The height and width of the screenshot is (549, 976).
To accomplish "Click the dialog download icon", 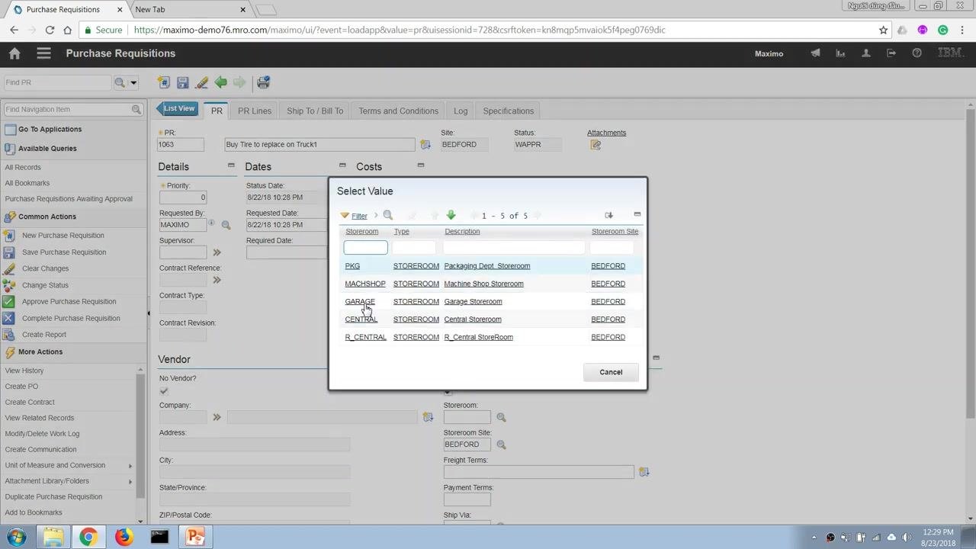I will point(608,215).
